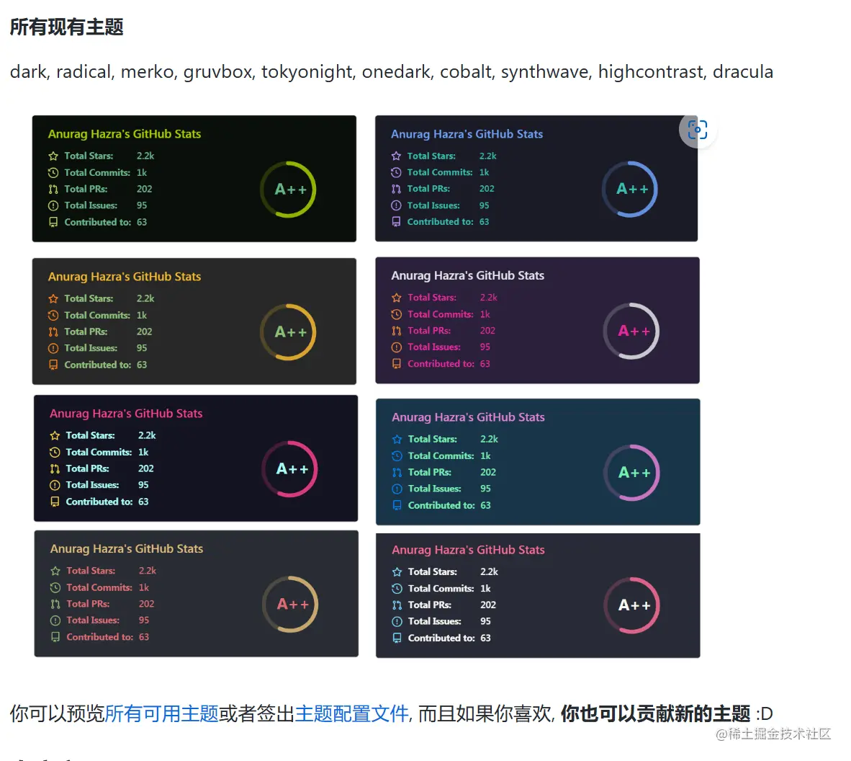Click the green Anurag Hazra's GitHub Stats title
851x761 pixels.
(125, 134)
